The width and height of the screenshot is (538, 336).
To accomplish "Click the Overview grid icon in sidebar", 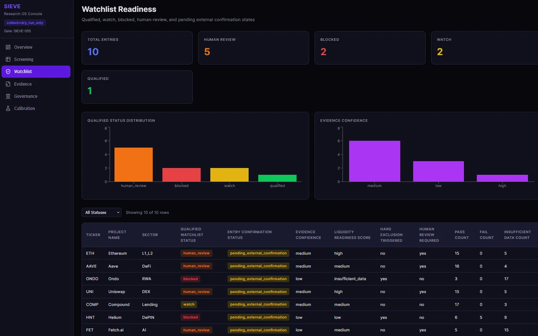I will [8, 47].
